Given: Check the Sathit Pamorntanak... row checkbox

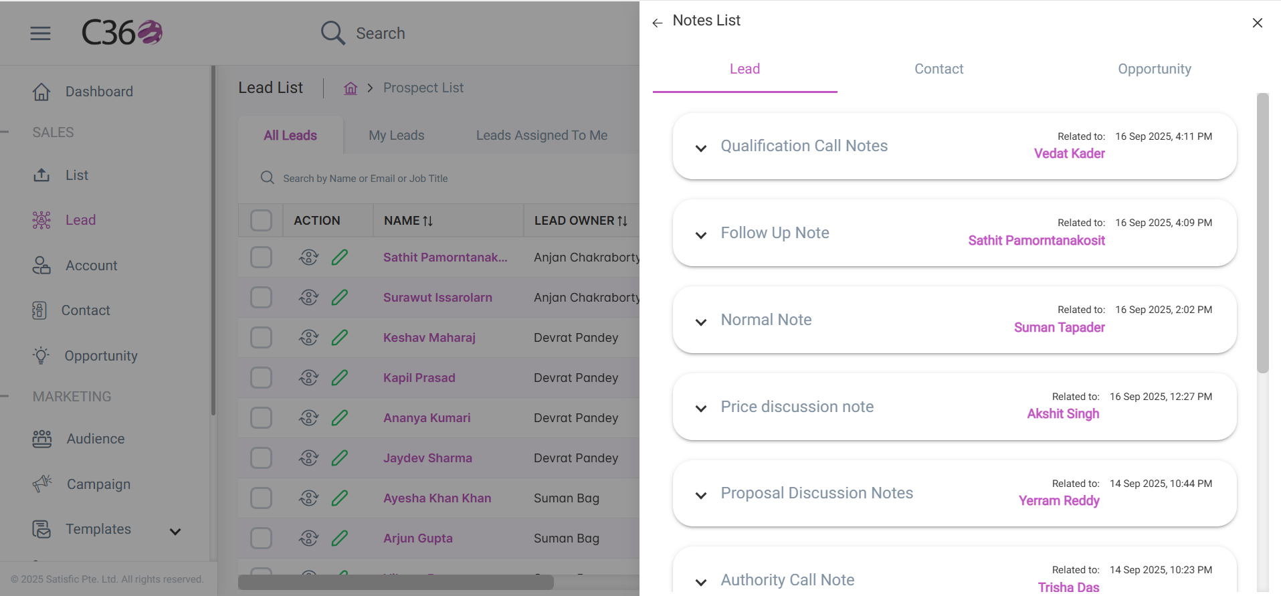Looking at the screenshot, I should click(261, 257).
